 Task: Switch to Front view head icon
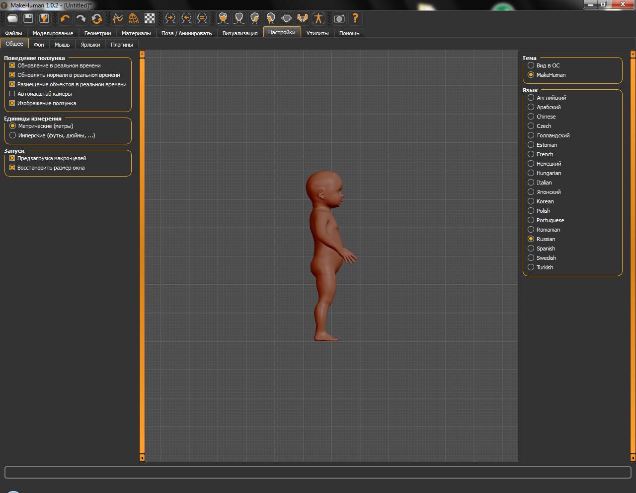point(223,18)
